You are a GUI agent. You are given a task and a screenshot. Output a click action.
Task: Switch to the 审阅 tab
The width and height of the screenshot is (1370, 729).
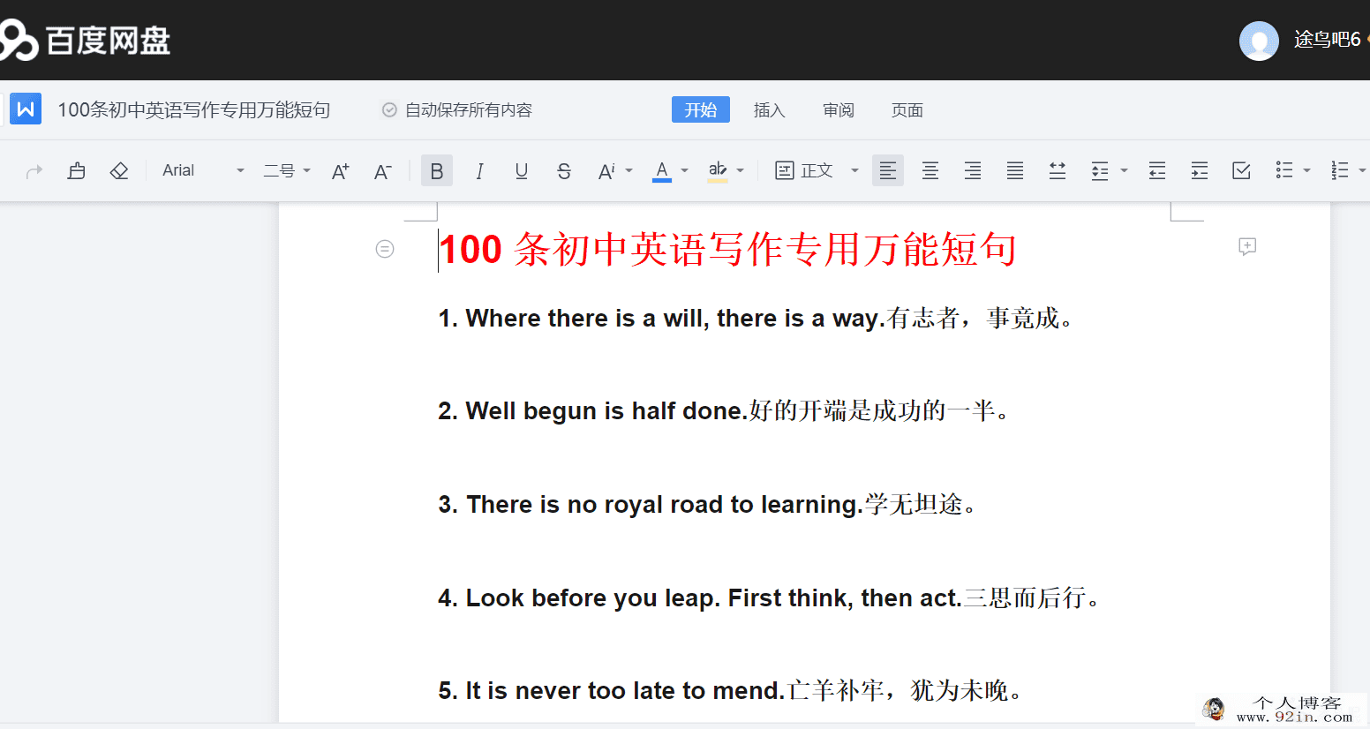(839, 110)
